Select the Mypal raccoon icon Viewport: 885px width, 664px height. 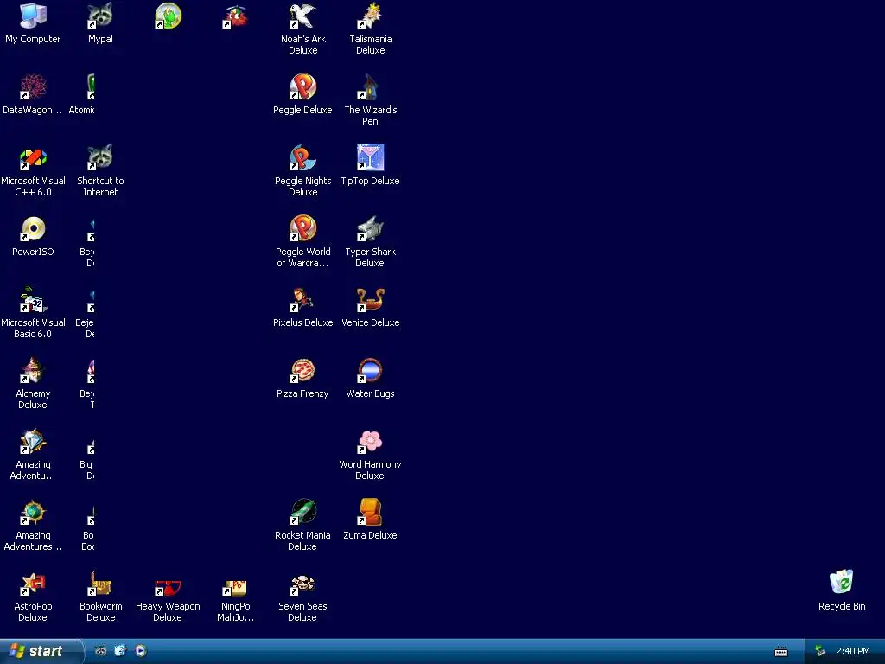pos(100,16)
